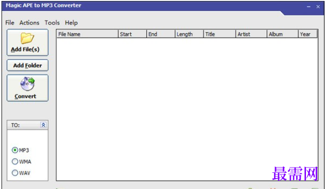This screenshot has width=327, height=189.
Task: Sort the list by File Name column
Action: 87,34
